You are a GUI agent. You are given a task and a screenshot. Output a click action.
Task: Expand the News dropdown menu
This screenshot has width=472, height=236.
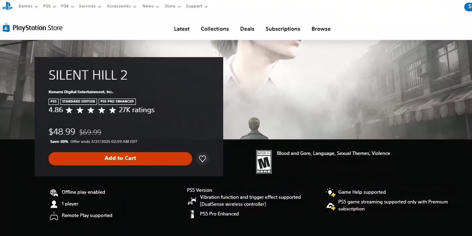151,6
